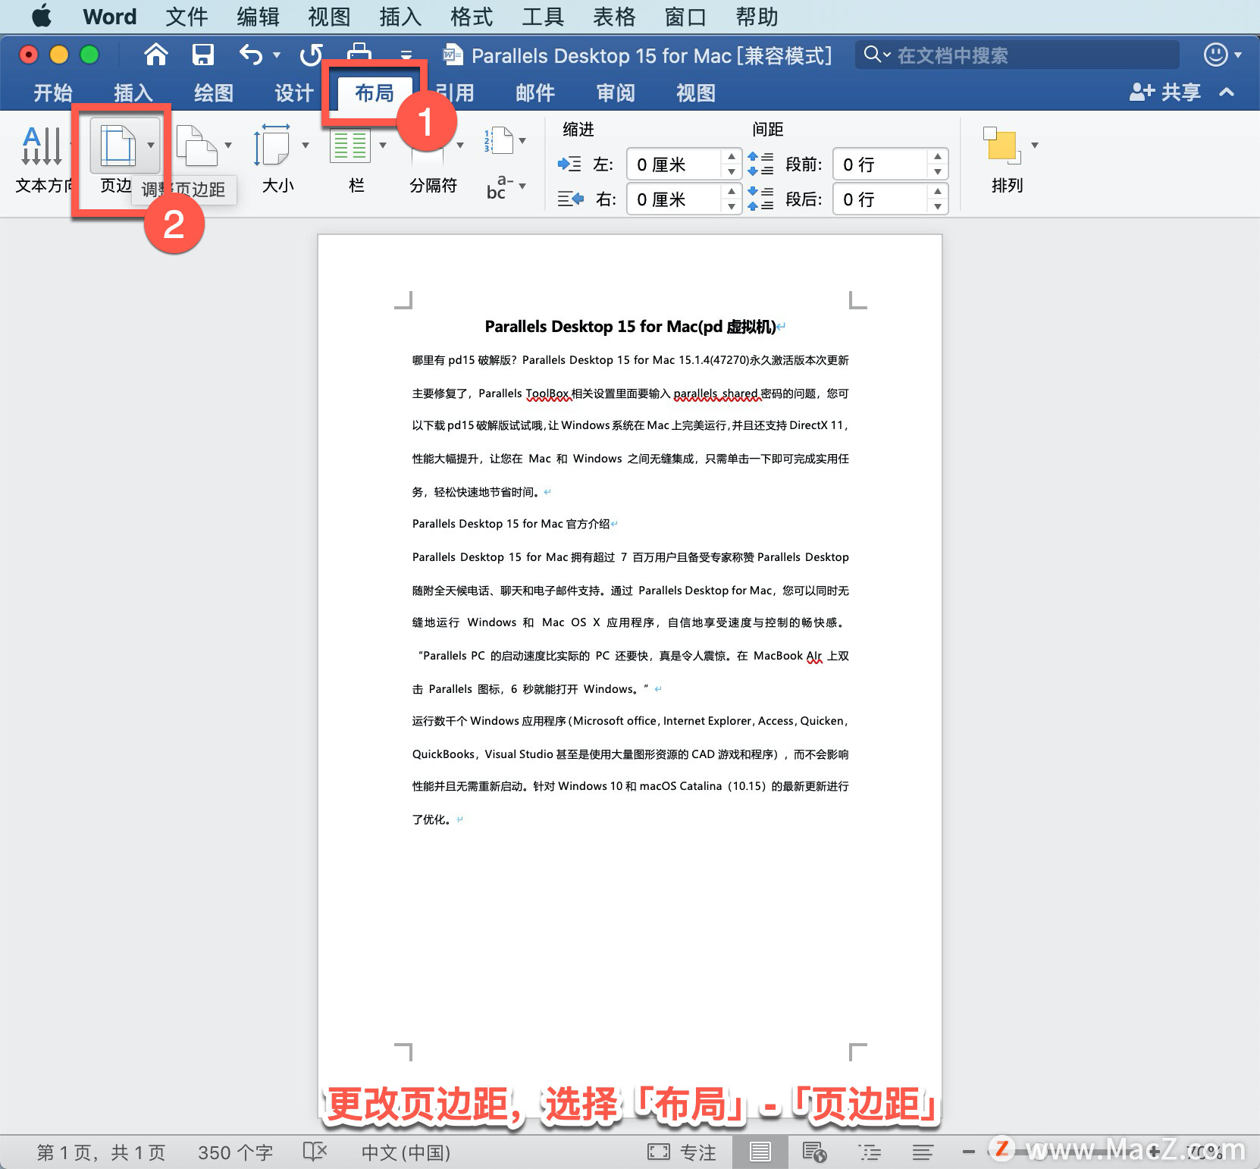The width and height of the screenshot is (1260, 1169).
Task: Open the Word application menu
Action: tap(110, 17)
